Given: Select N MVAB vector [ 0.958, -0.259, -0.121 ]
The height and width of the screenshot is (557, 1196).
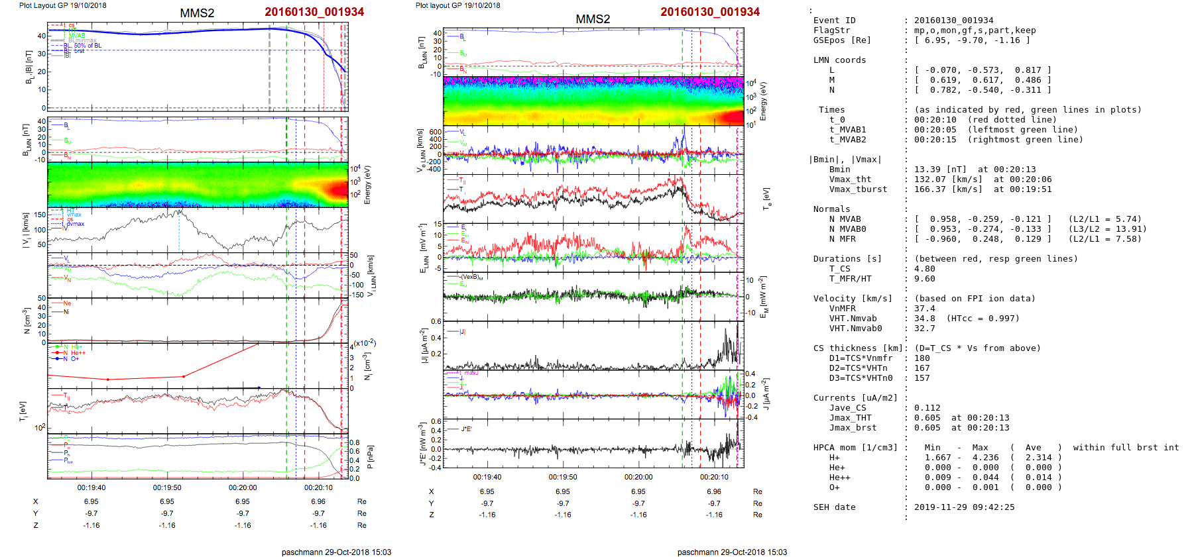Looking at the screenshot, I should coord(983,219).
